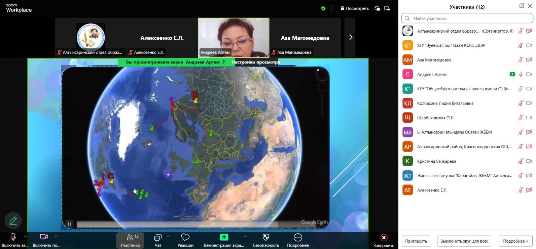Select participant Ы.Алтынсарин атындағы Обаған ЖББМ

(x=467, y=132)
